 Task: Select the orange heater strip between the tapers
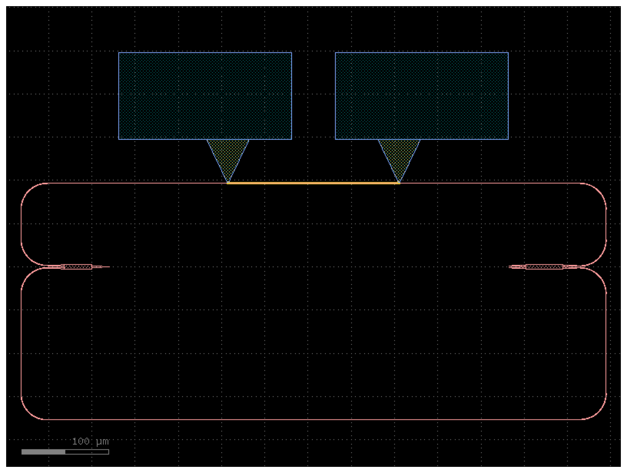pyautogui.click(x=313, y=183)
